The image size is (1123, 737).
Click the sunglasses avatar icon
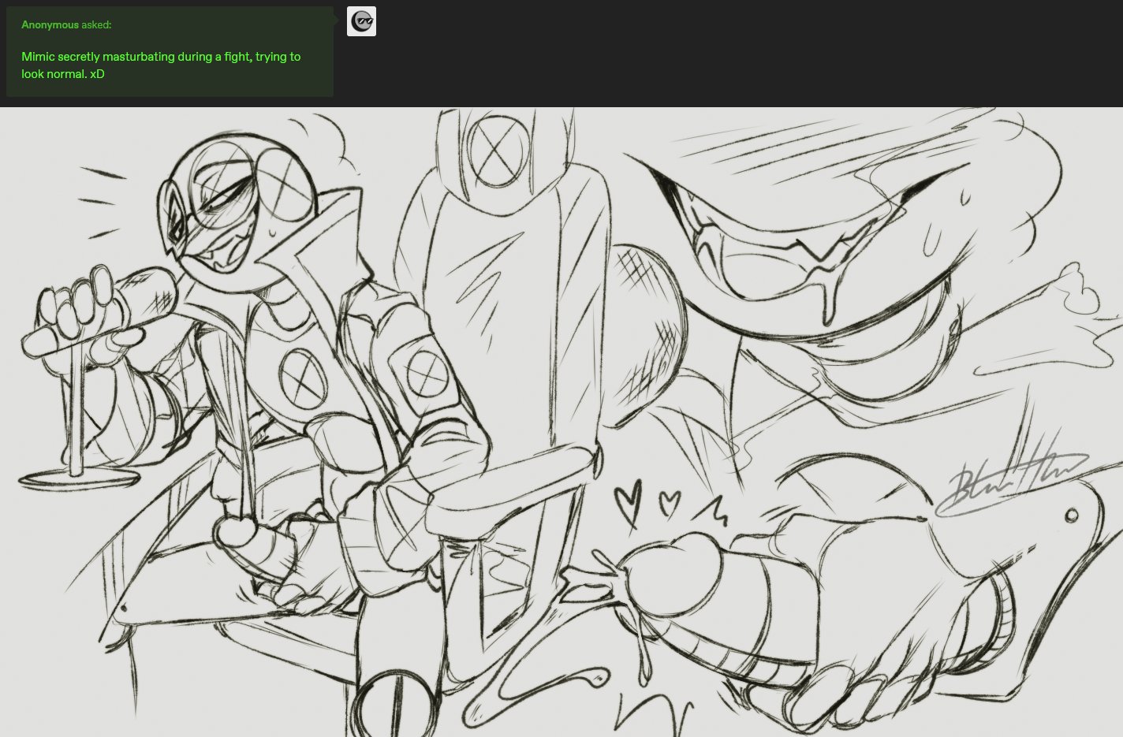[361, 21]
